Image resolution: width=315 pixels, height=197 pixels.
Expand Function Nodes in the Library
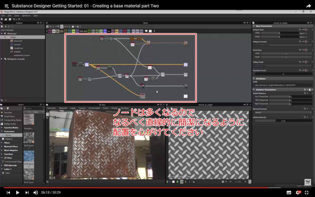(2, 128)
